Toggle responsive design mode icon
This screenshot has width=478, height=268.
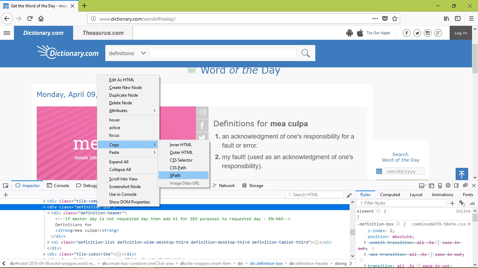(440, 186)
